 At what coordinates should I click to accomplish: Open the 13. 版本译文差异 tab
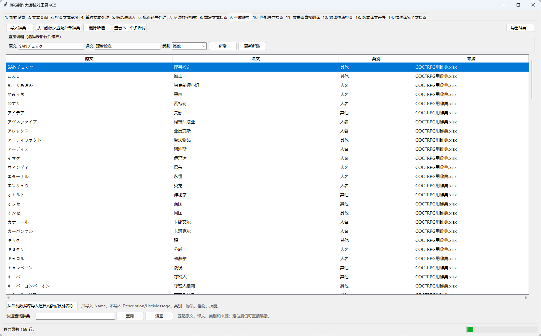[x=371, y=18]
